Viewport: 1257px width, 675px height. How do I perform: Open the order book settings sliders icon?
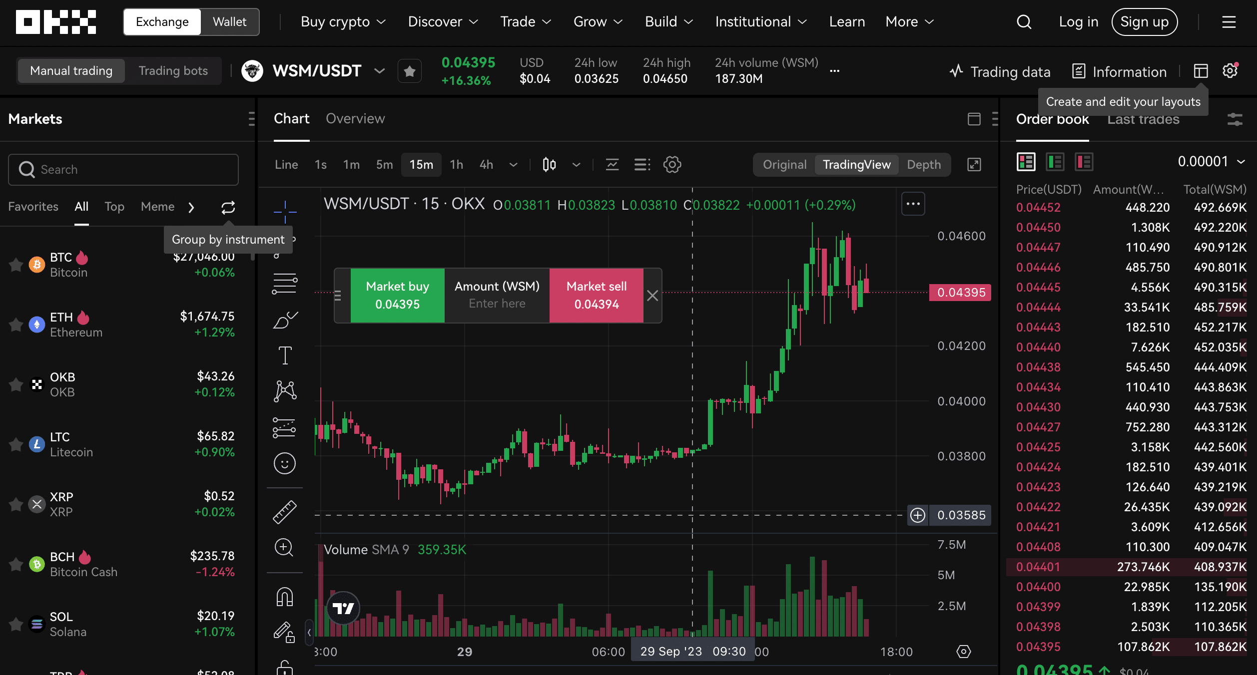click(1235, 119)
